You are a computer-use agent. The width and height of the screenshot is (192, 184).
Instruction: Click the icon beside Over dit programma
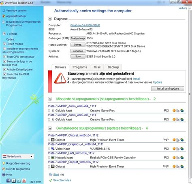pos(4,169)
